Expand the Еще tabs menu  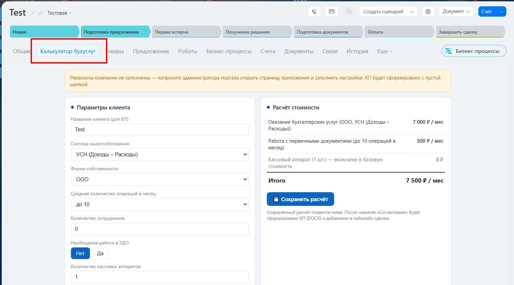coord(385,51)
